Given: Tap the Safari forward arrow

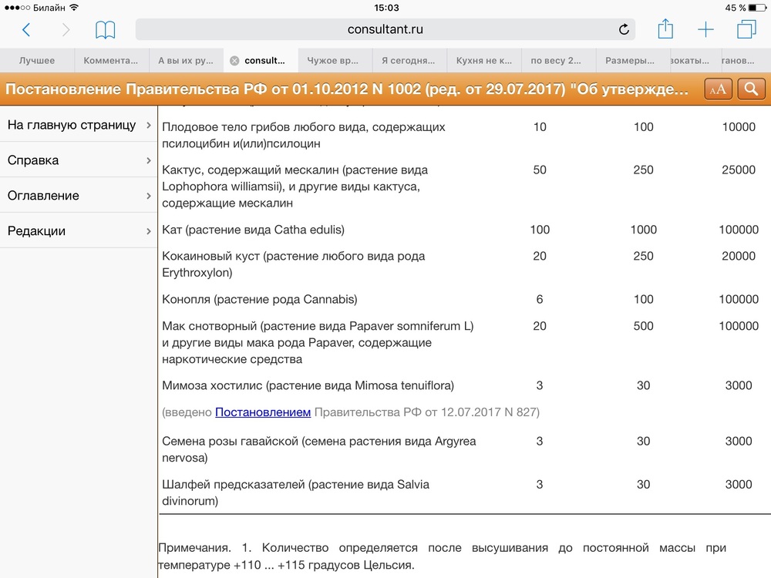Looking at the screenshot, I should click(x=66, y=30).
